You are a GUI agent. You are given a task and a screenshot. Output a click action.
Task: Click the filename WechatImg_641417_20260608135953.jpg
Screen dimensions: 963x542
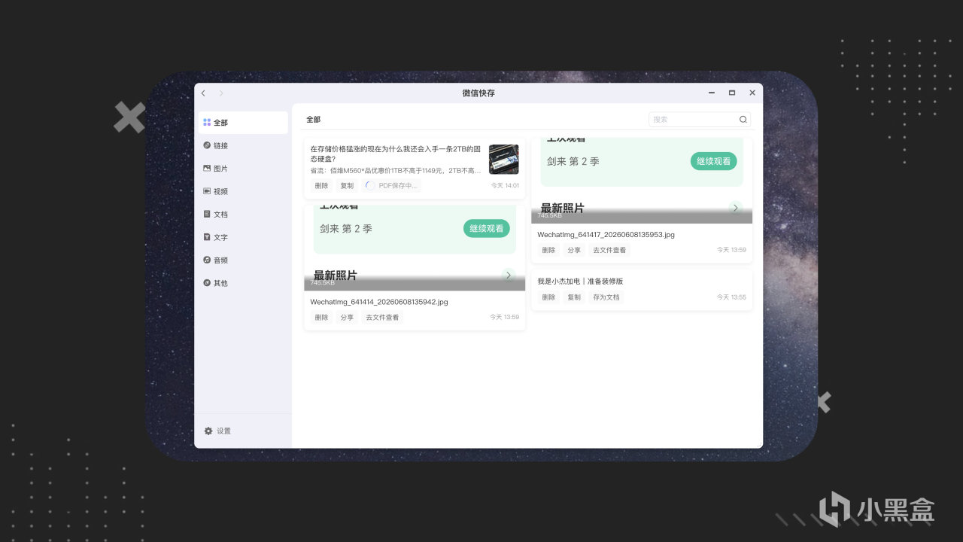coord(606,234)
